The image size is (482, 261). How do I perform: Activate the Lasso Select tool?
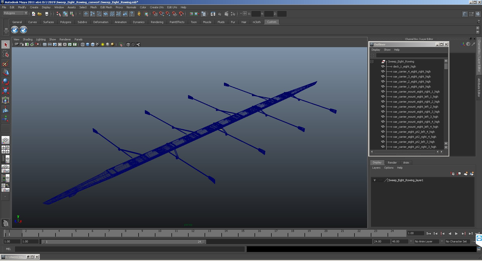click(x=6, y=54)
